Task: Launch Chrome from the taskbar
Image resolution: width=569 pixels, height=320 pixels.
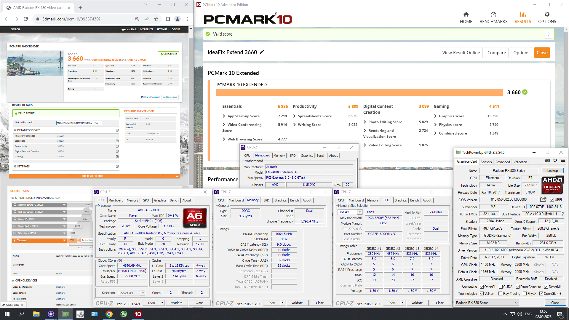Action: tap(109, 314)
